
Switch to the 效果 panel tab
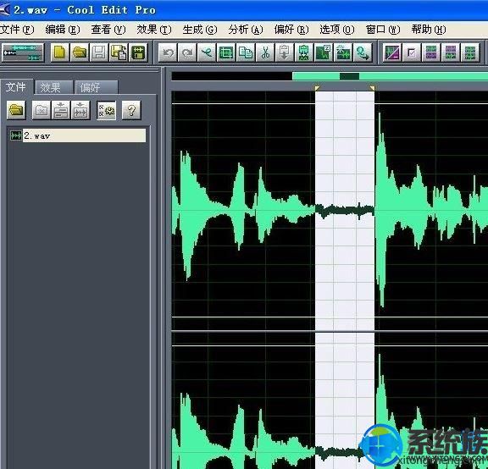point(54,87)
